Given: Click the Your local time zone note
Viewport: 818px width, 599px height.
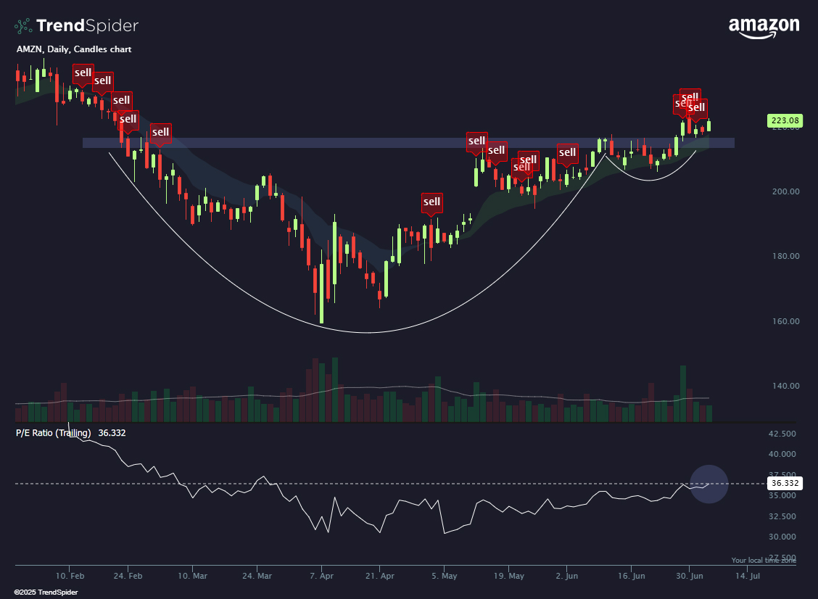Looking at the screenshot, I should point(764,561).
